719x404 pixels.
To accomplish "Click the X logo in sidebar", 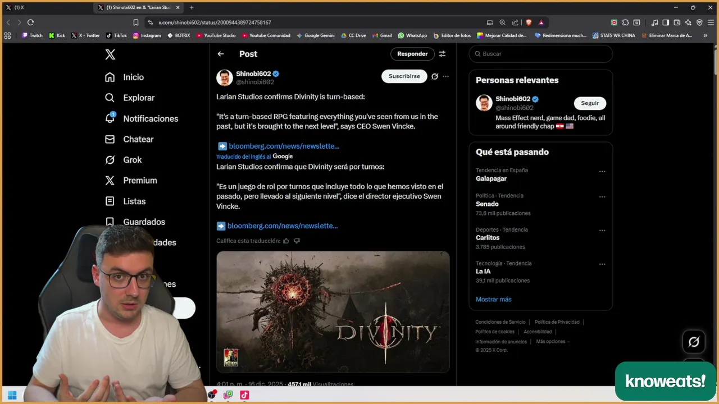I will (x=110, y=54).
